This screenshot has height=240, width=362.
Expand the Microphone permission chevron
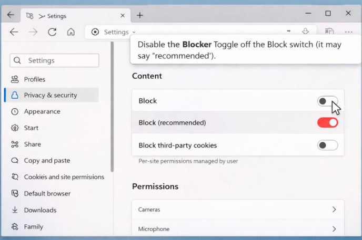pos(334,229)
